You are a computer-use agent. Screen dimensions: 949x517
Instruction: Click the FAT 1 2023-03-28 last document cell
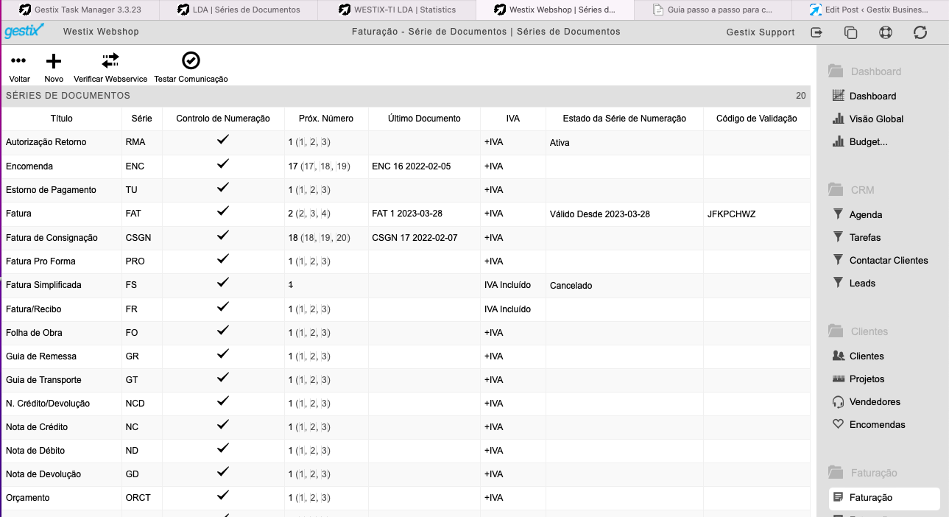point(409,214)
